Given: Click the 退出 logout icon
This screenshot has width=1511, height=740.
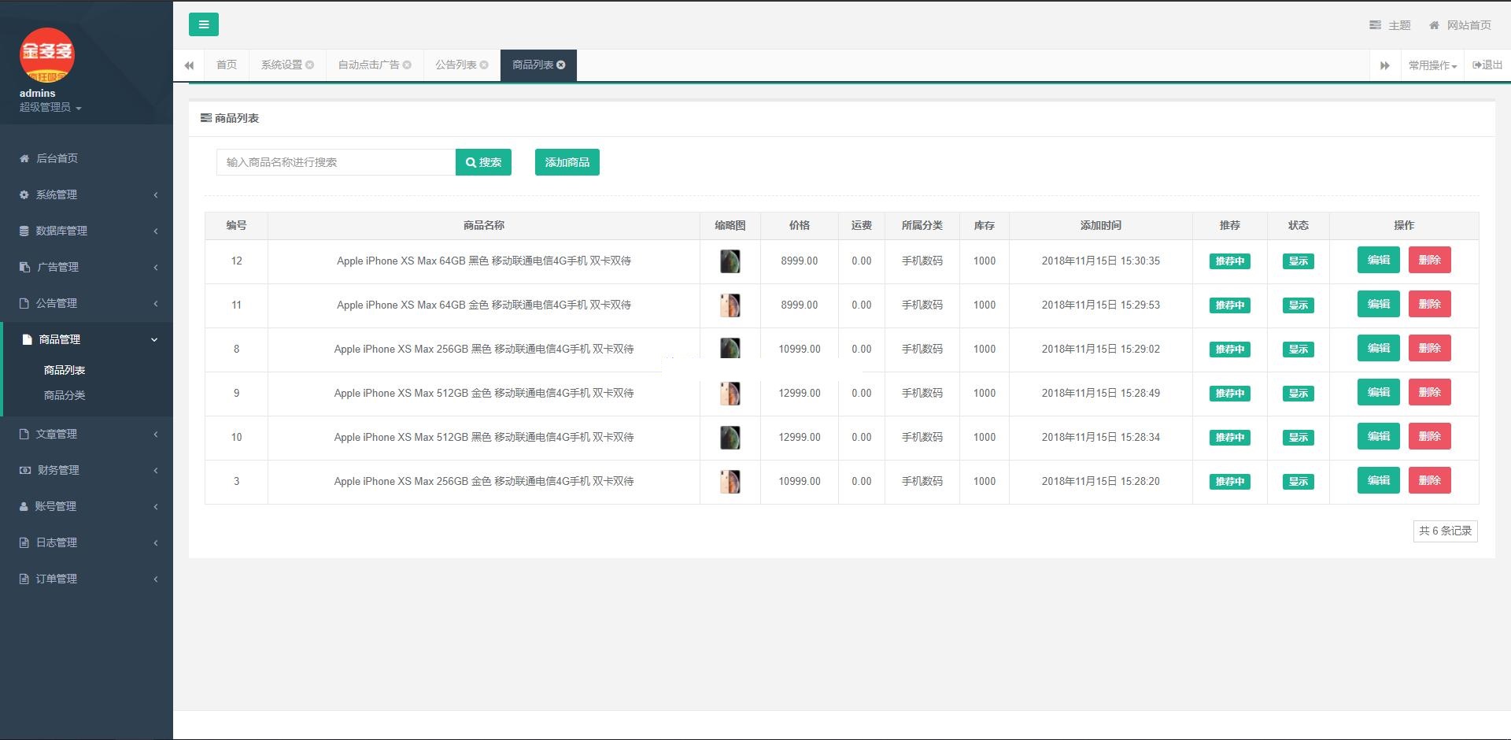Looking at the screenshot, I should [1477, 65].
